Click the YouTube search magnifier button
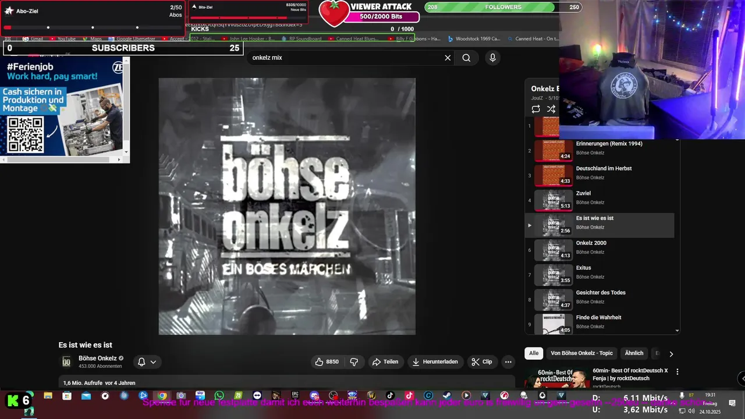Screen dimensions: 745x419 (x=466, y=58)
